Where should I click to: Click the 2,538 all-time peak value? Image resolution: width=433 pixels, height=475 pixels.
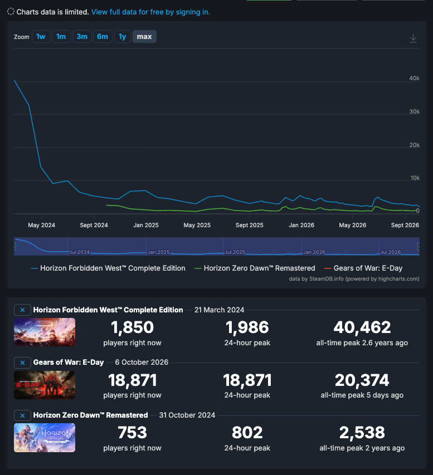click(x=362, y=433)
